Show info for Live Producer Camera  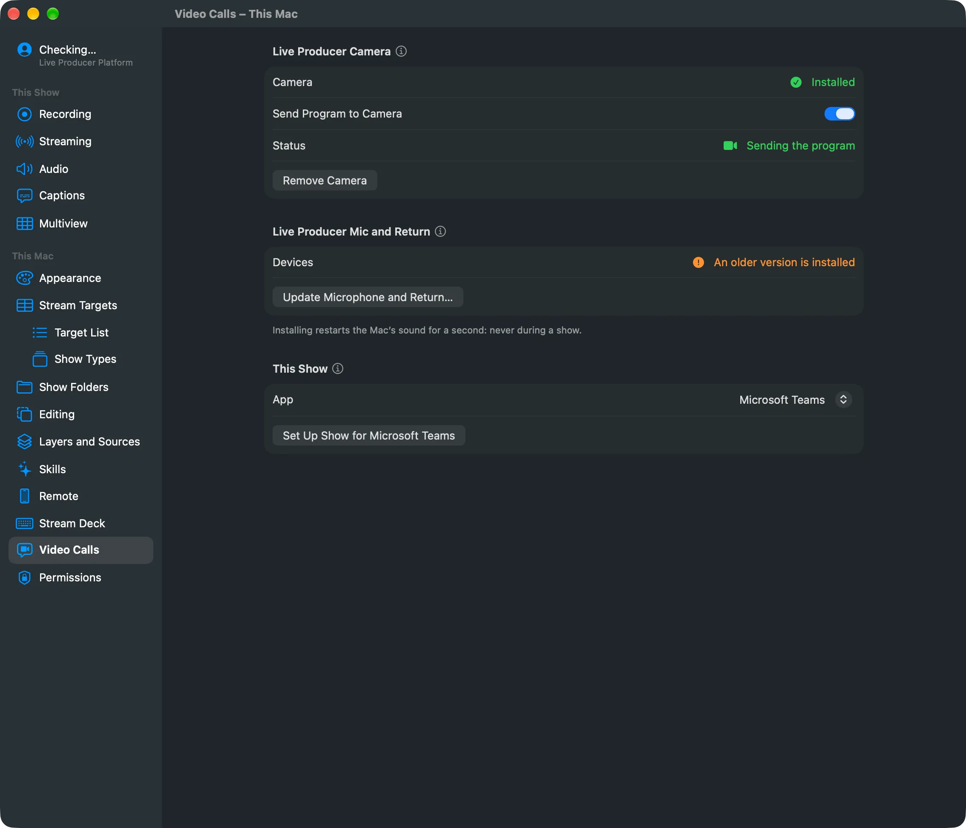pos(401,51)
